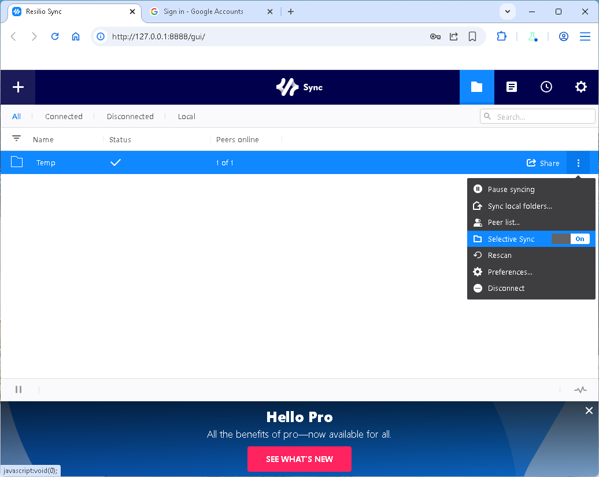Click the folder Search field
Image resolution: width=599 pixels, height=477 pixels.
[538, 116]
